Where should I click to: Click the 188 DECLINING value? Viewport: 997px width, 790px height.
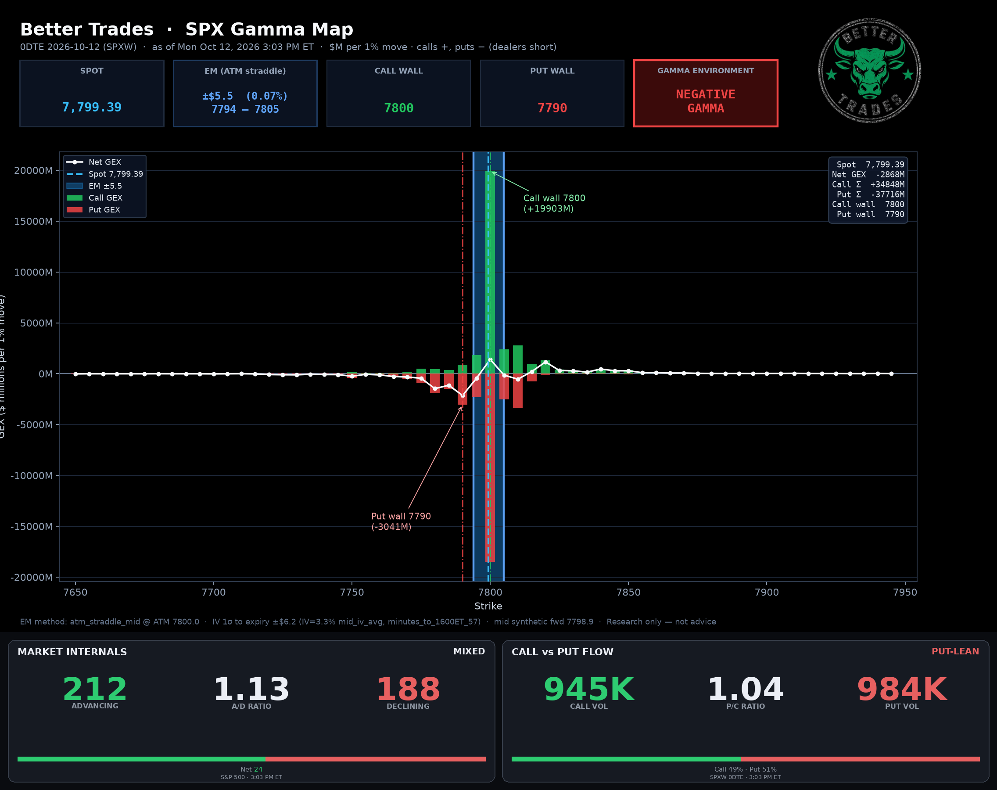[x=409, y=689]
